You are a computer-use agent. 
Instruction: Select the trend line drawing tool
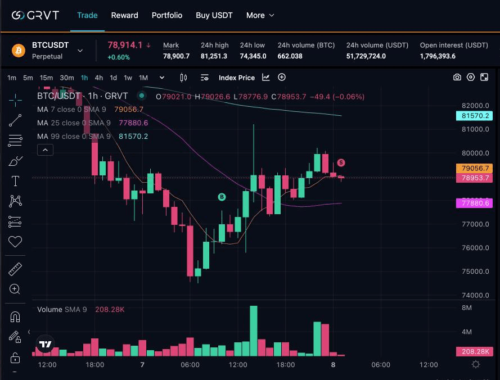[x=15, y=120]
